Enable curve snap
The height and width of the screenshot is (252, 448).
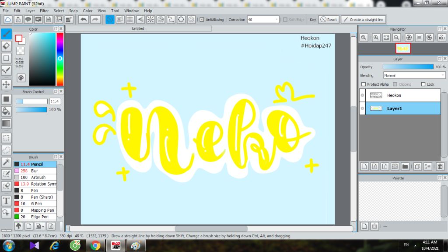point(171,19)
